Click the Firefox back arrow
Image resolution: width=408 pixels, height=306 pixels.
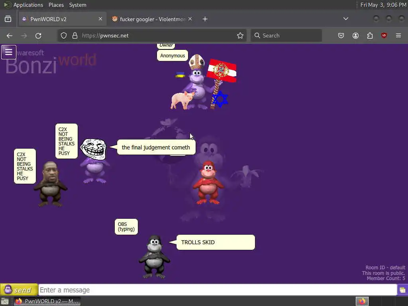(x=10, y=35)
